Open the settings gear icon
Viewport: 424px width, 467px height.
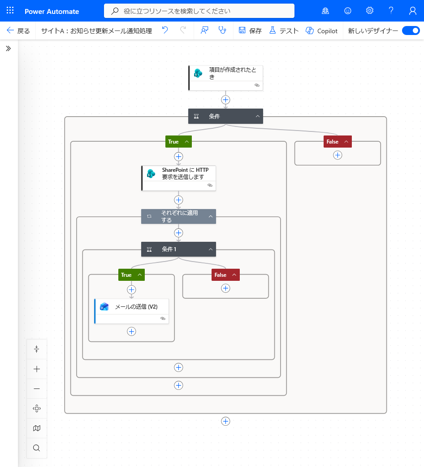tap(369, 11)
